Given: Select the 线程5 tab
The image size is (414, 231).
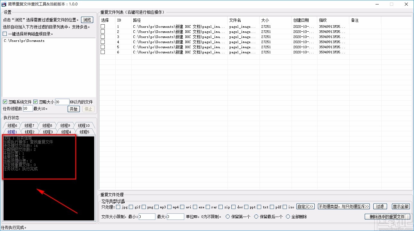Looking at the screenshot, I should 84,132.
